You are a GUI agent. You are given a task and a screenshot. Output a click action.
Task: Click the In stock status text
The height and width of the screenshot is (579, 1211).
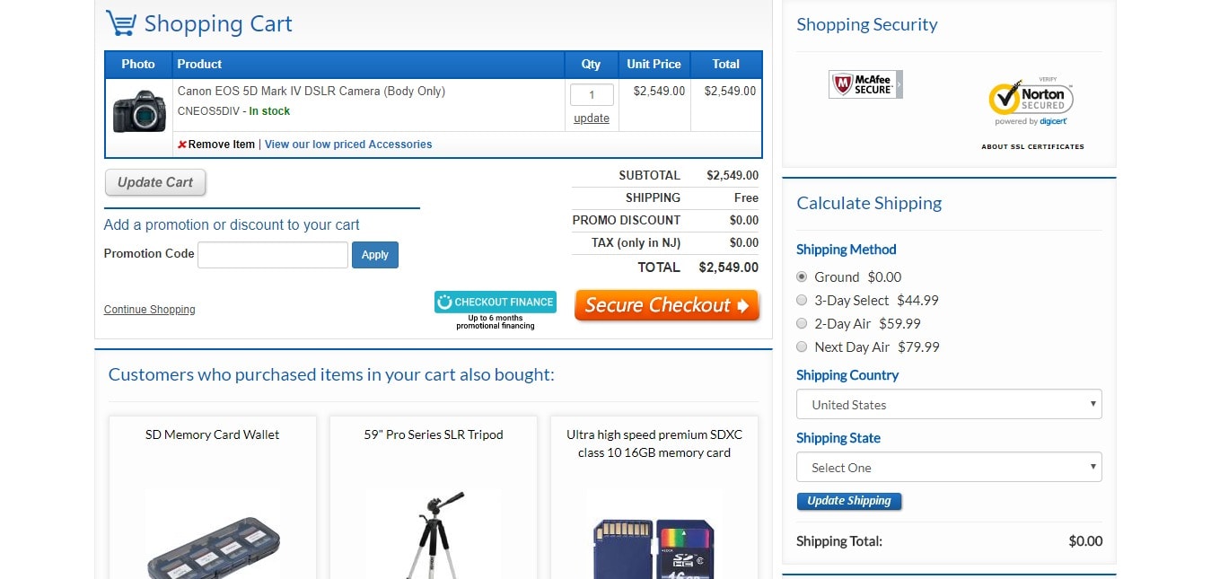[269, 111]
